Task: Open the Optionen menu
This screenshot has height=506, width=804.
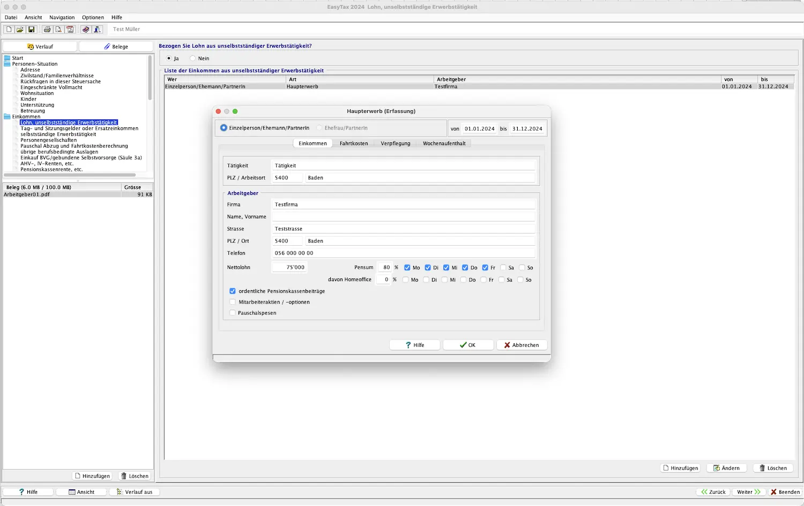Action: click(93, 18)
